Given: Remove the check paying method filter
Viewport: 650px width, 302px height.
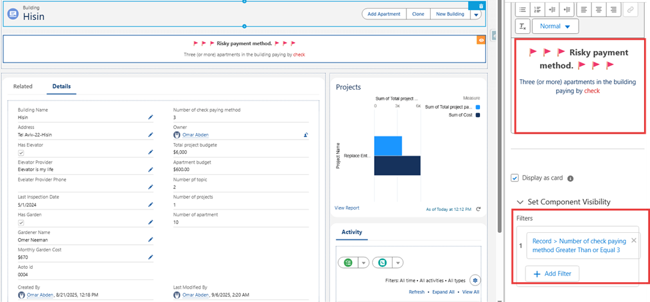Looking at the screenshot, I should [x=633, y=240].
